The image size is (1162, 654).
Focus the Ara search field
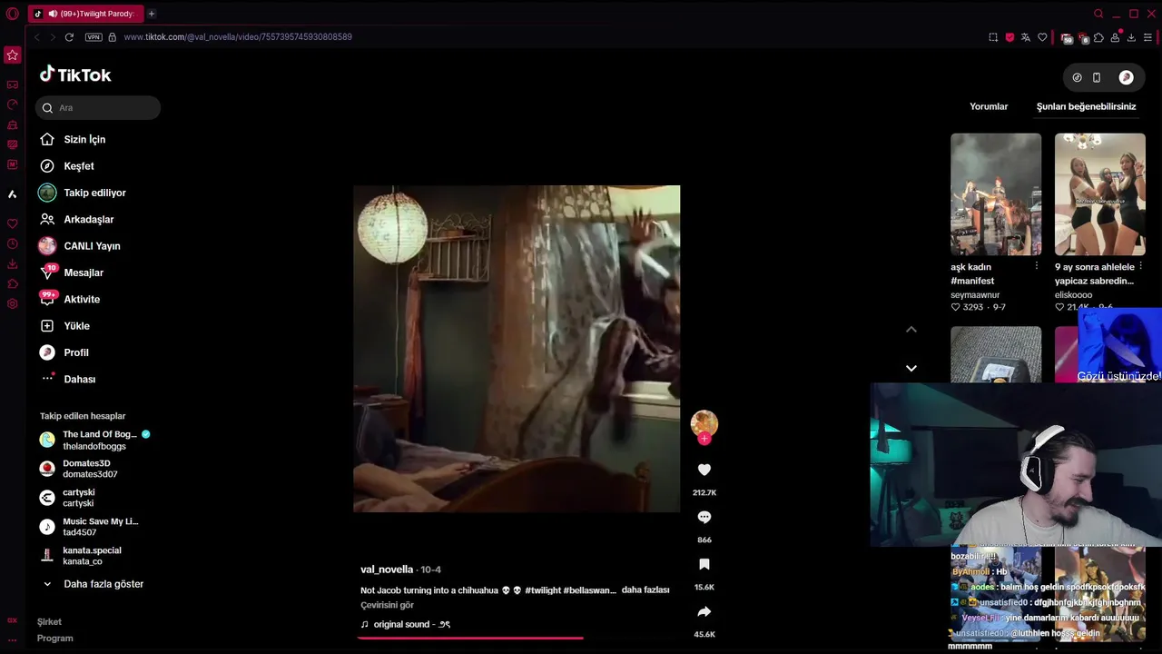click(x=98, y=107)
